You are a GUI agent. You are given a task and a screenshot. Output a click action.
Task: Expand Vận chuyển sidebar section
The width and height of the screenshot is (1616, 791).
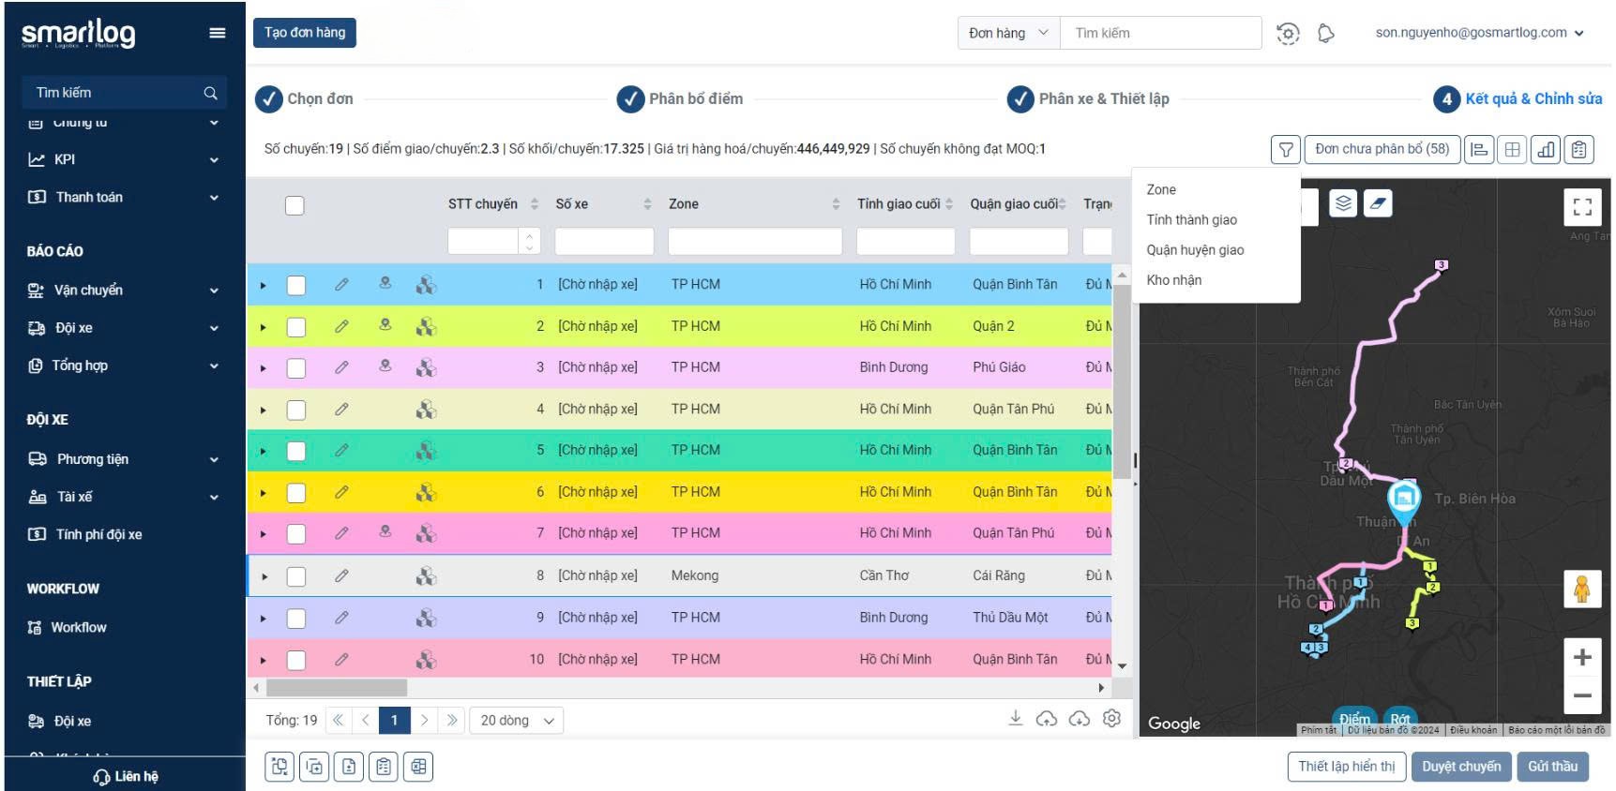pyautogui.click(x=123, y=291)
